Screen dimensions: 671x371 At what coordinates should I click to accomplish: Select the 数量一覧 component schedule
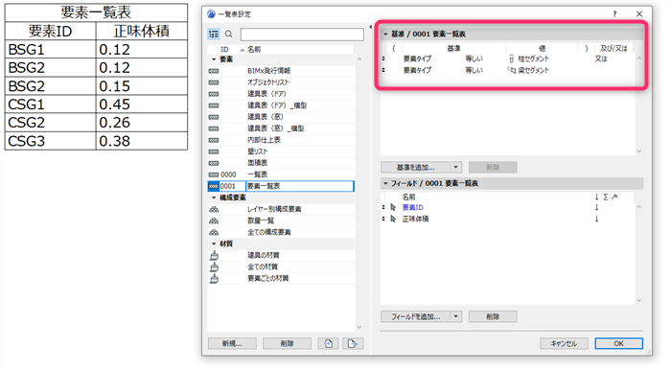coord(281,220)
